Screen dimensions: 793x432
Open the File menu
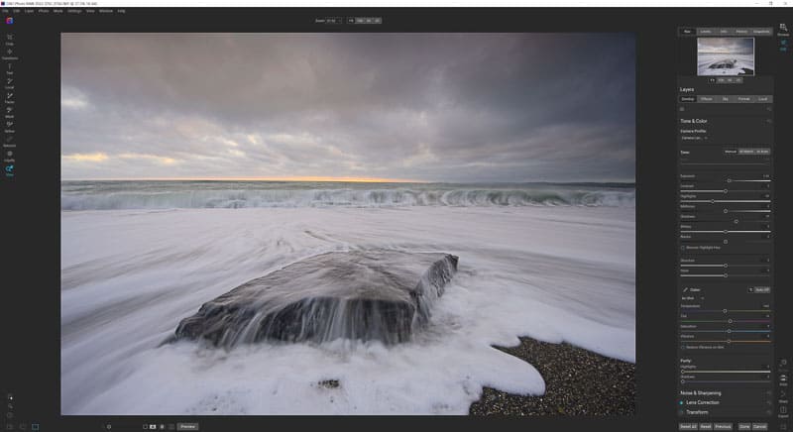click(6, 11)
